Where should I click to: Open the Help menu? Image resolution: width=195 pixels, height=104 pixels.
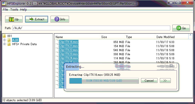(23, 10)
